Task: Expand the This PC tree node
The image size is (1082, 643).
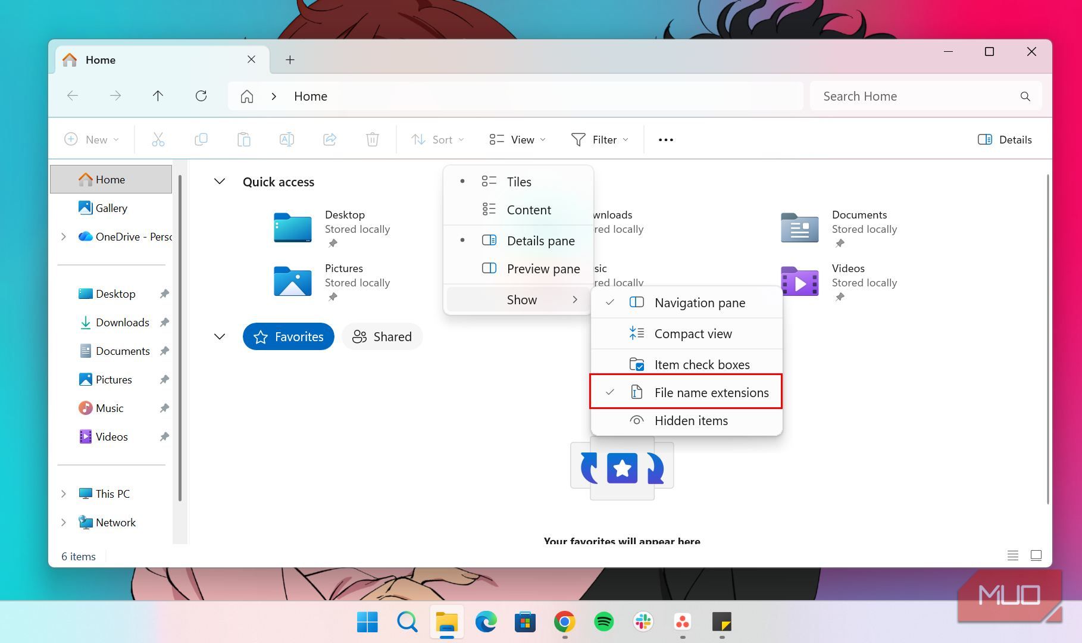Action: coord(64,494)
